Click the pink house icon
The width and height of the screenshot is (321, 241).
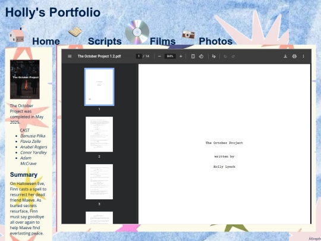click(18, 35)
